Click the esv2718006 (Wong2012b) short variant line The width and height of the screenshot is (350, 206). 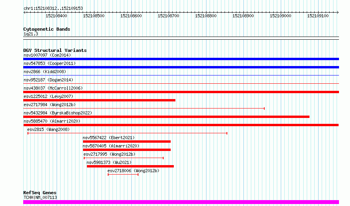(123, 175)
